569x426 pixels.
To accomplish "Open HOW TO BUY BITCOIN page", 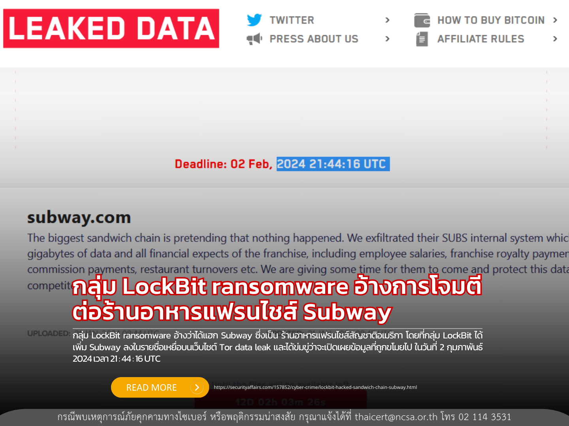I will (x=491, y=20).
